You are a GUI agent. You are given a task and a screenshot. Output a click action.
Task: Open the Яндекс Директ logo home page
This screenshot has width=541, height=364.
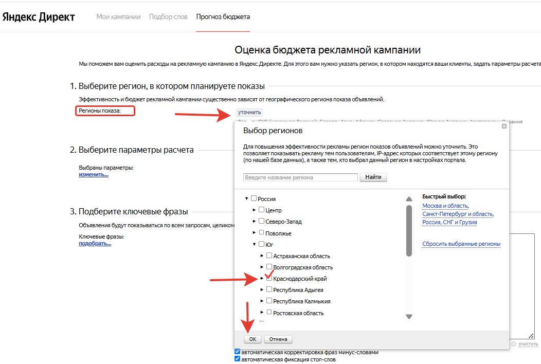39,17
